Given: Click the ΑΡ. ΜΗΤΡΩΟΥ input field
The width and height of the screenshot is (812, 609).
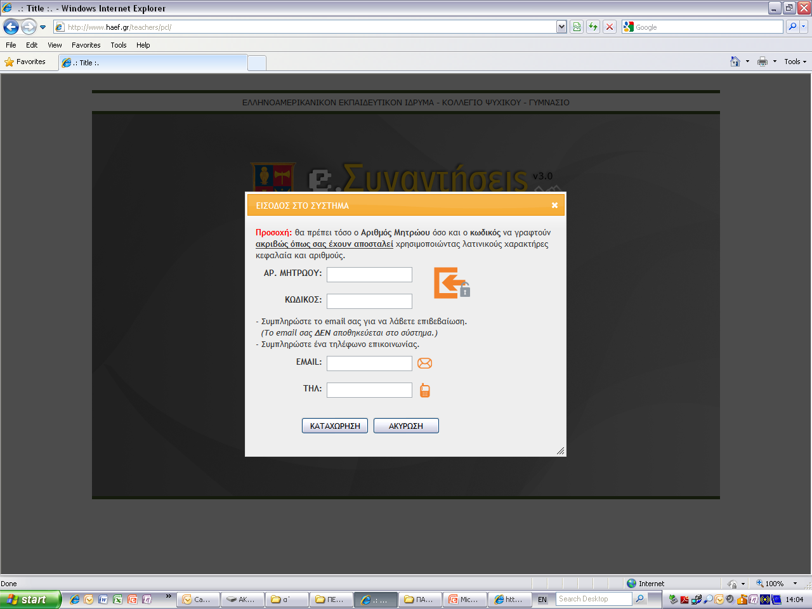Looking at the screenshot, I should pos(369,275).
